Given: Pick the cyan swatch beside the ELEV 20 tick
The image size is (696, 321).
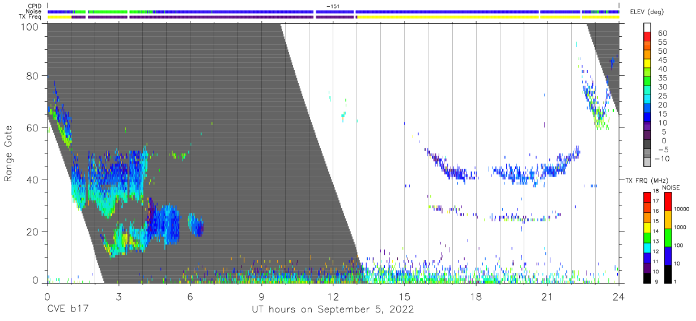Looking at the screenshot, I should click(647, 100).
